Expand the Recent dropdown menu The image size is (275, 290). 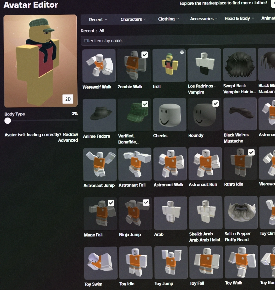coord(98,19)
